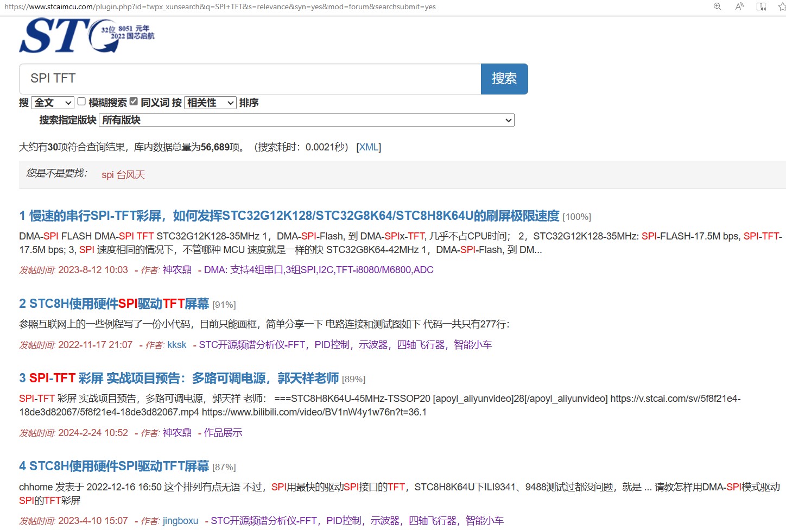The width and height of the screenshot is (786, 530).
Task: Click the post time 2023-8-12 10:03
Action: 93,270
